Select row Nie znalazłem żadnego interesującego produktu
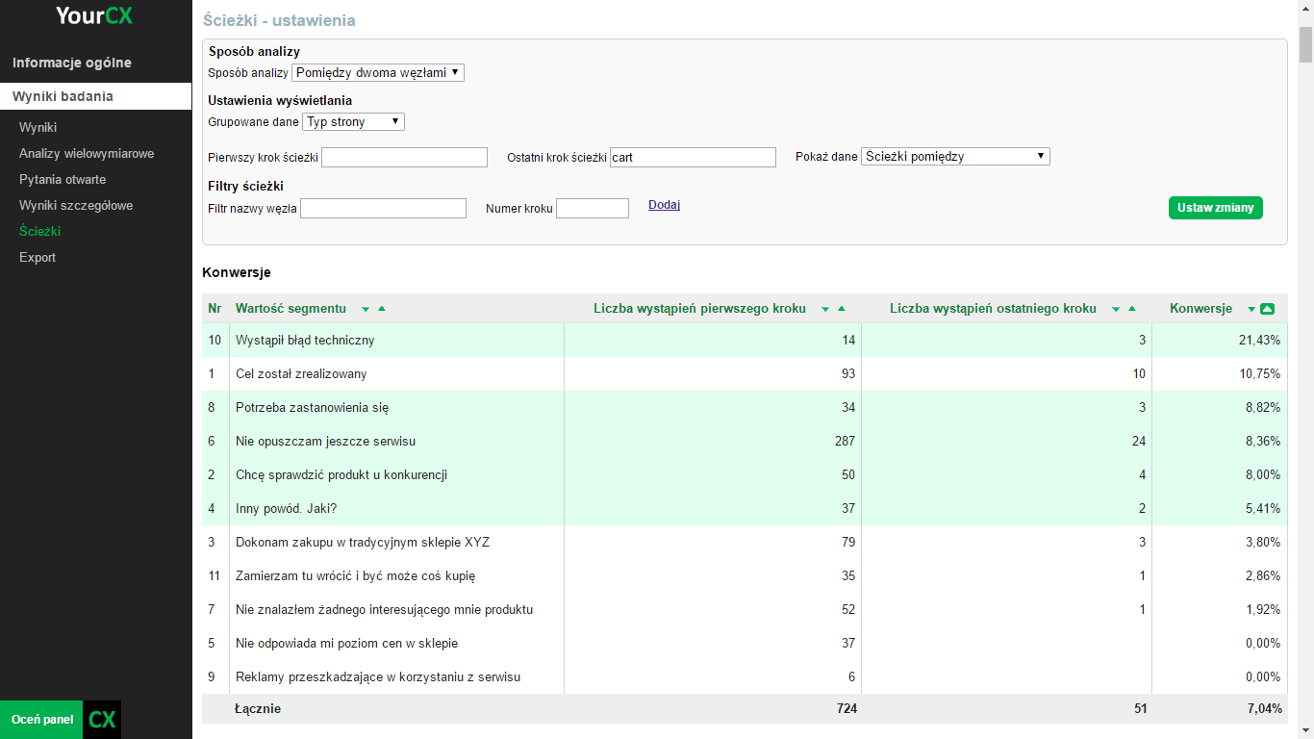The width and height of the screenshot is (1314, 739). pyautogui.click(x=745, y=609)
